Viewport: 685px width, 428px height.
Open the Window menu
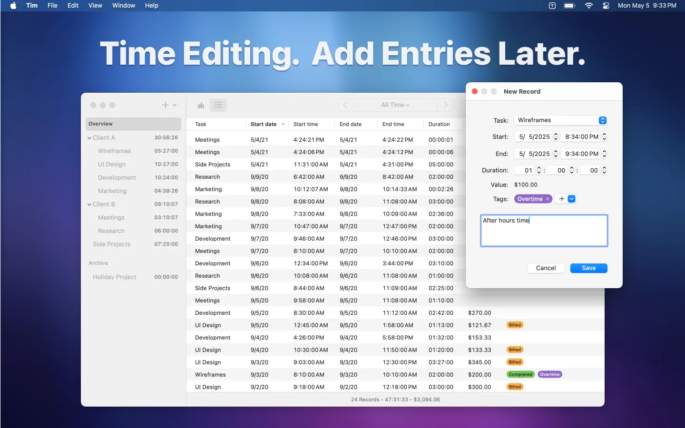pos(124,6)
